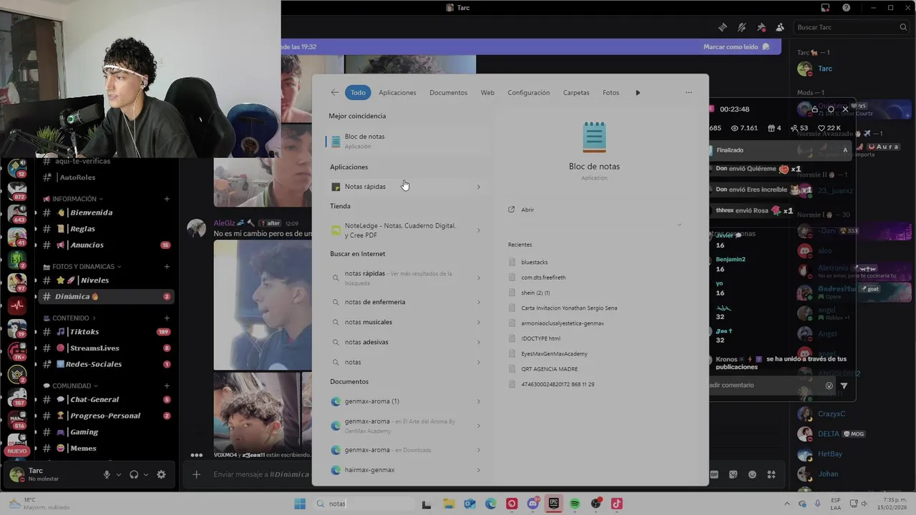Viewport: 916px width, 515px height.
Task: Open recent file bluestacks
Action: click(534, 262)
